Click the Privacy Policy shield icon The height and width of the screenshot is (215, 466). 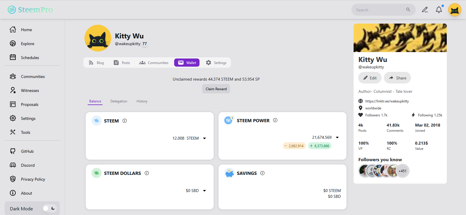[13, 179]
